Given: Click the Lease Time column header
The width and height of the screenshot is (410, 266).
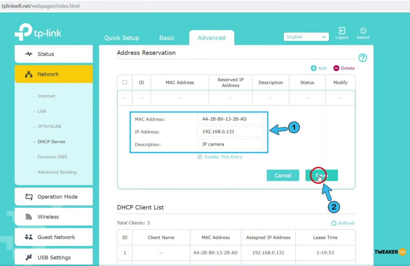Looking at the screenshot, I should 325,238.
